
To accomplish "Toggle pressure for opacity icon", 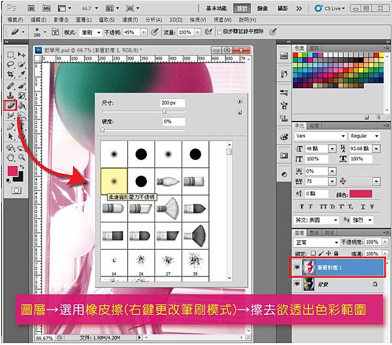I will click(155, 32).
